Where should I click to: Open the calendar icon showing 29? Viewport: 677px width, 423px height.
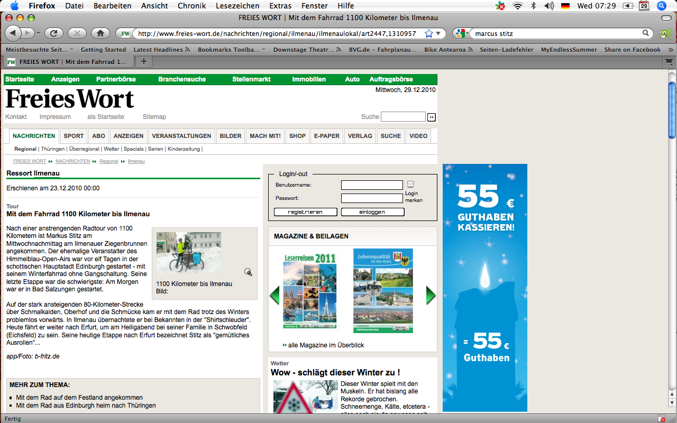click(x=644, y=6)
